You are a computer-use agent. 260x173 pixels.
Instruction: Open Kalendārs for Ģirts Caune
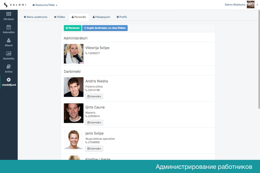(94, 122)
